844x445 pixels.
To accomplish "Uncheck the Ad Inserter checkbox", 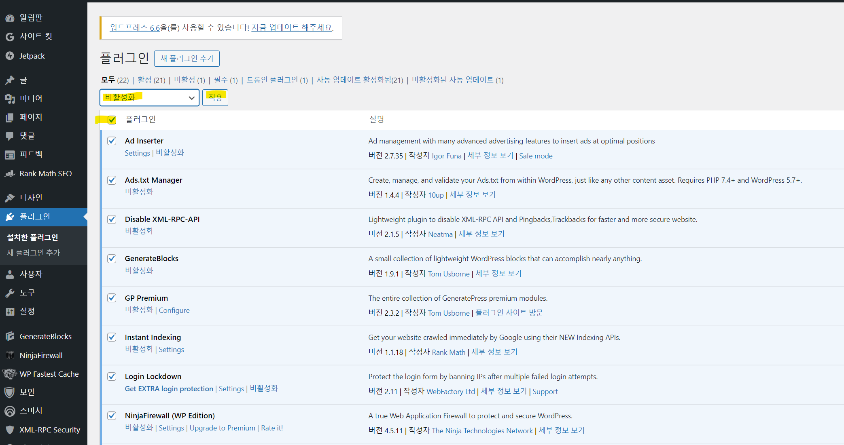I will pyautogui.click(x=112, y=141).
